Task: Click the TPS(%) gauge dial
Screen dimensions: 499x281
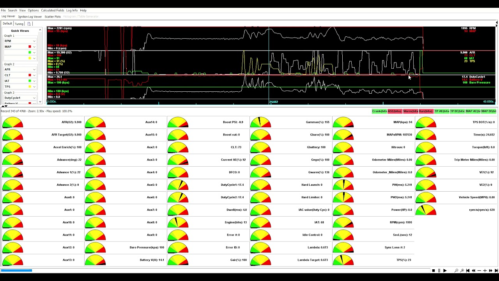Action: click(x=343, y=260)
